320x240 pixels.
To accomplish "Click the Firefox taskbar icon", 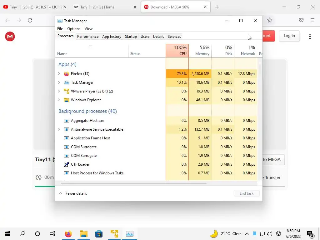I will (68, 234).
